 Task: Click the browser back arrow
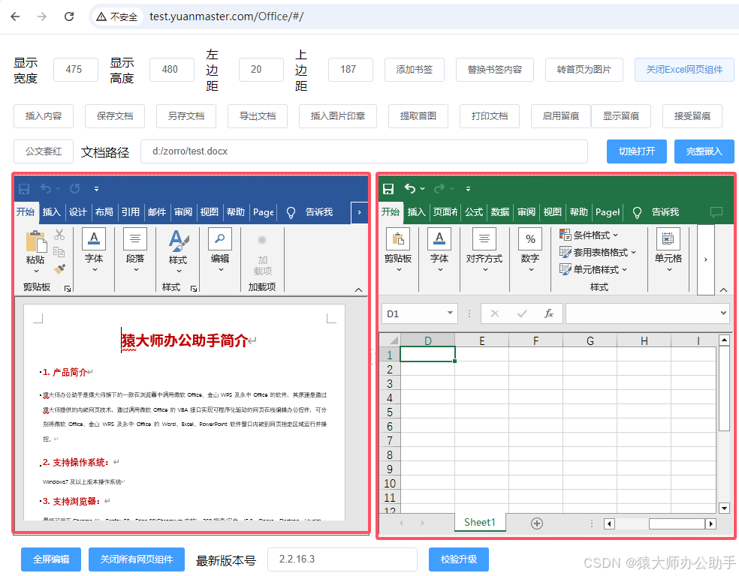coord(15,16)
